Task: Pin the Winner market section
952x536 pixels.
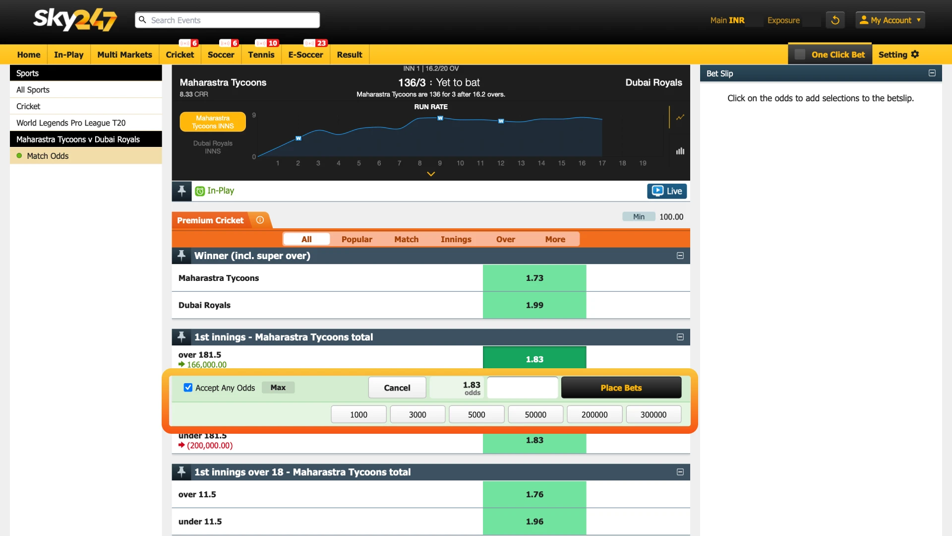Action: pos(181,255)
